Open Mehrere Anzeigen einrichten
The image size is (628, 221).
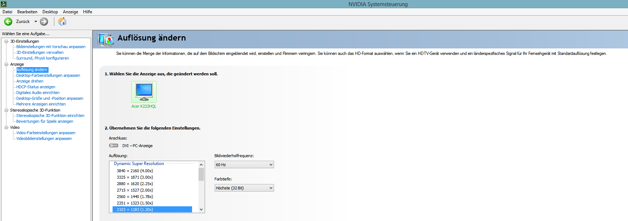[x=41, y=104]
